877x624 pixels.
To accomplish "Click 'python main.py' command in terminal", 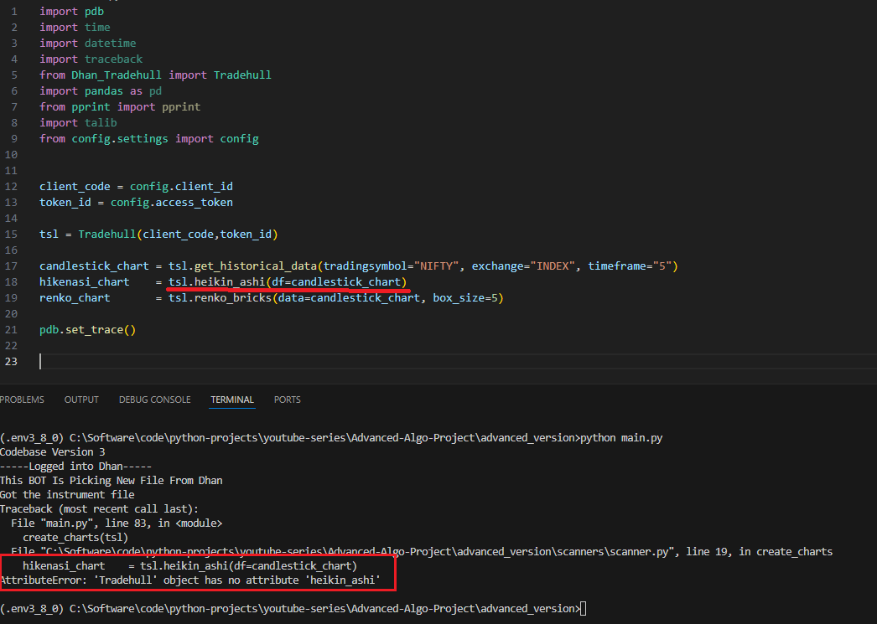I will (x=620, y=438).
